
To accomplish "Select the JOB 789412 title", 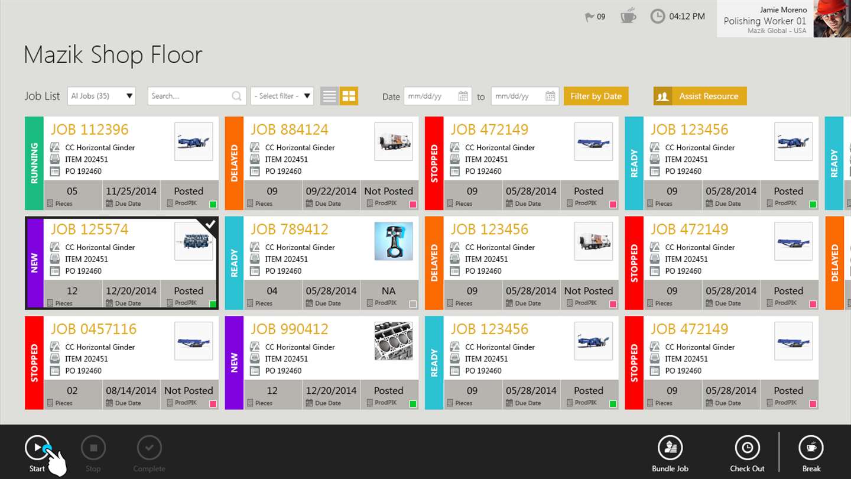I will pos(290,229).
